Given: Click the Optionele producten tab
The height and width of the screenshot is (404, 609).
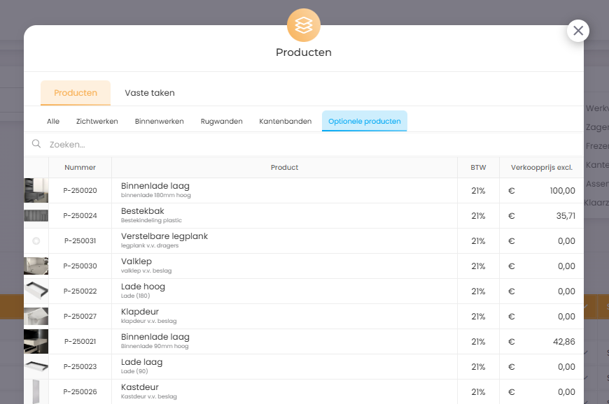Looking at the screenshot, I should (364, 121).
